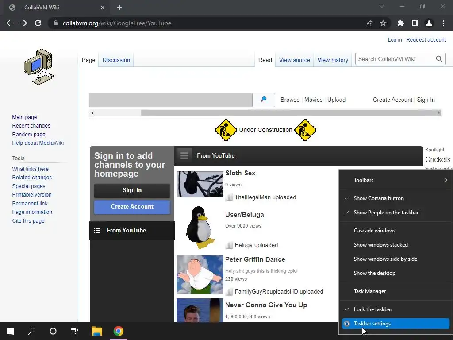The height and width of the screenshot is (340, 453).
Task: Click FamilyGuyReuploadsHD uploader avatar
Action: [229, 292]
